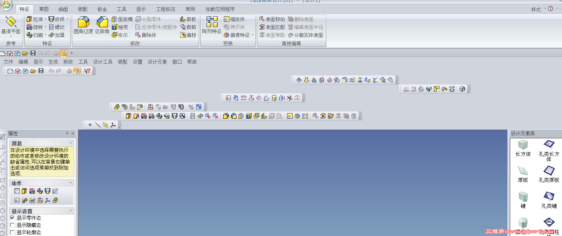Select the 缩放体 scale body tool
The image size is (562, 236).
click(234, 19)
